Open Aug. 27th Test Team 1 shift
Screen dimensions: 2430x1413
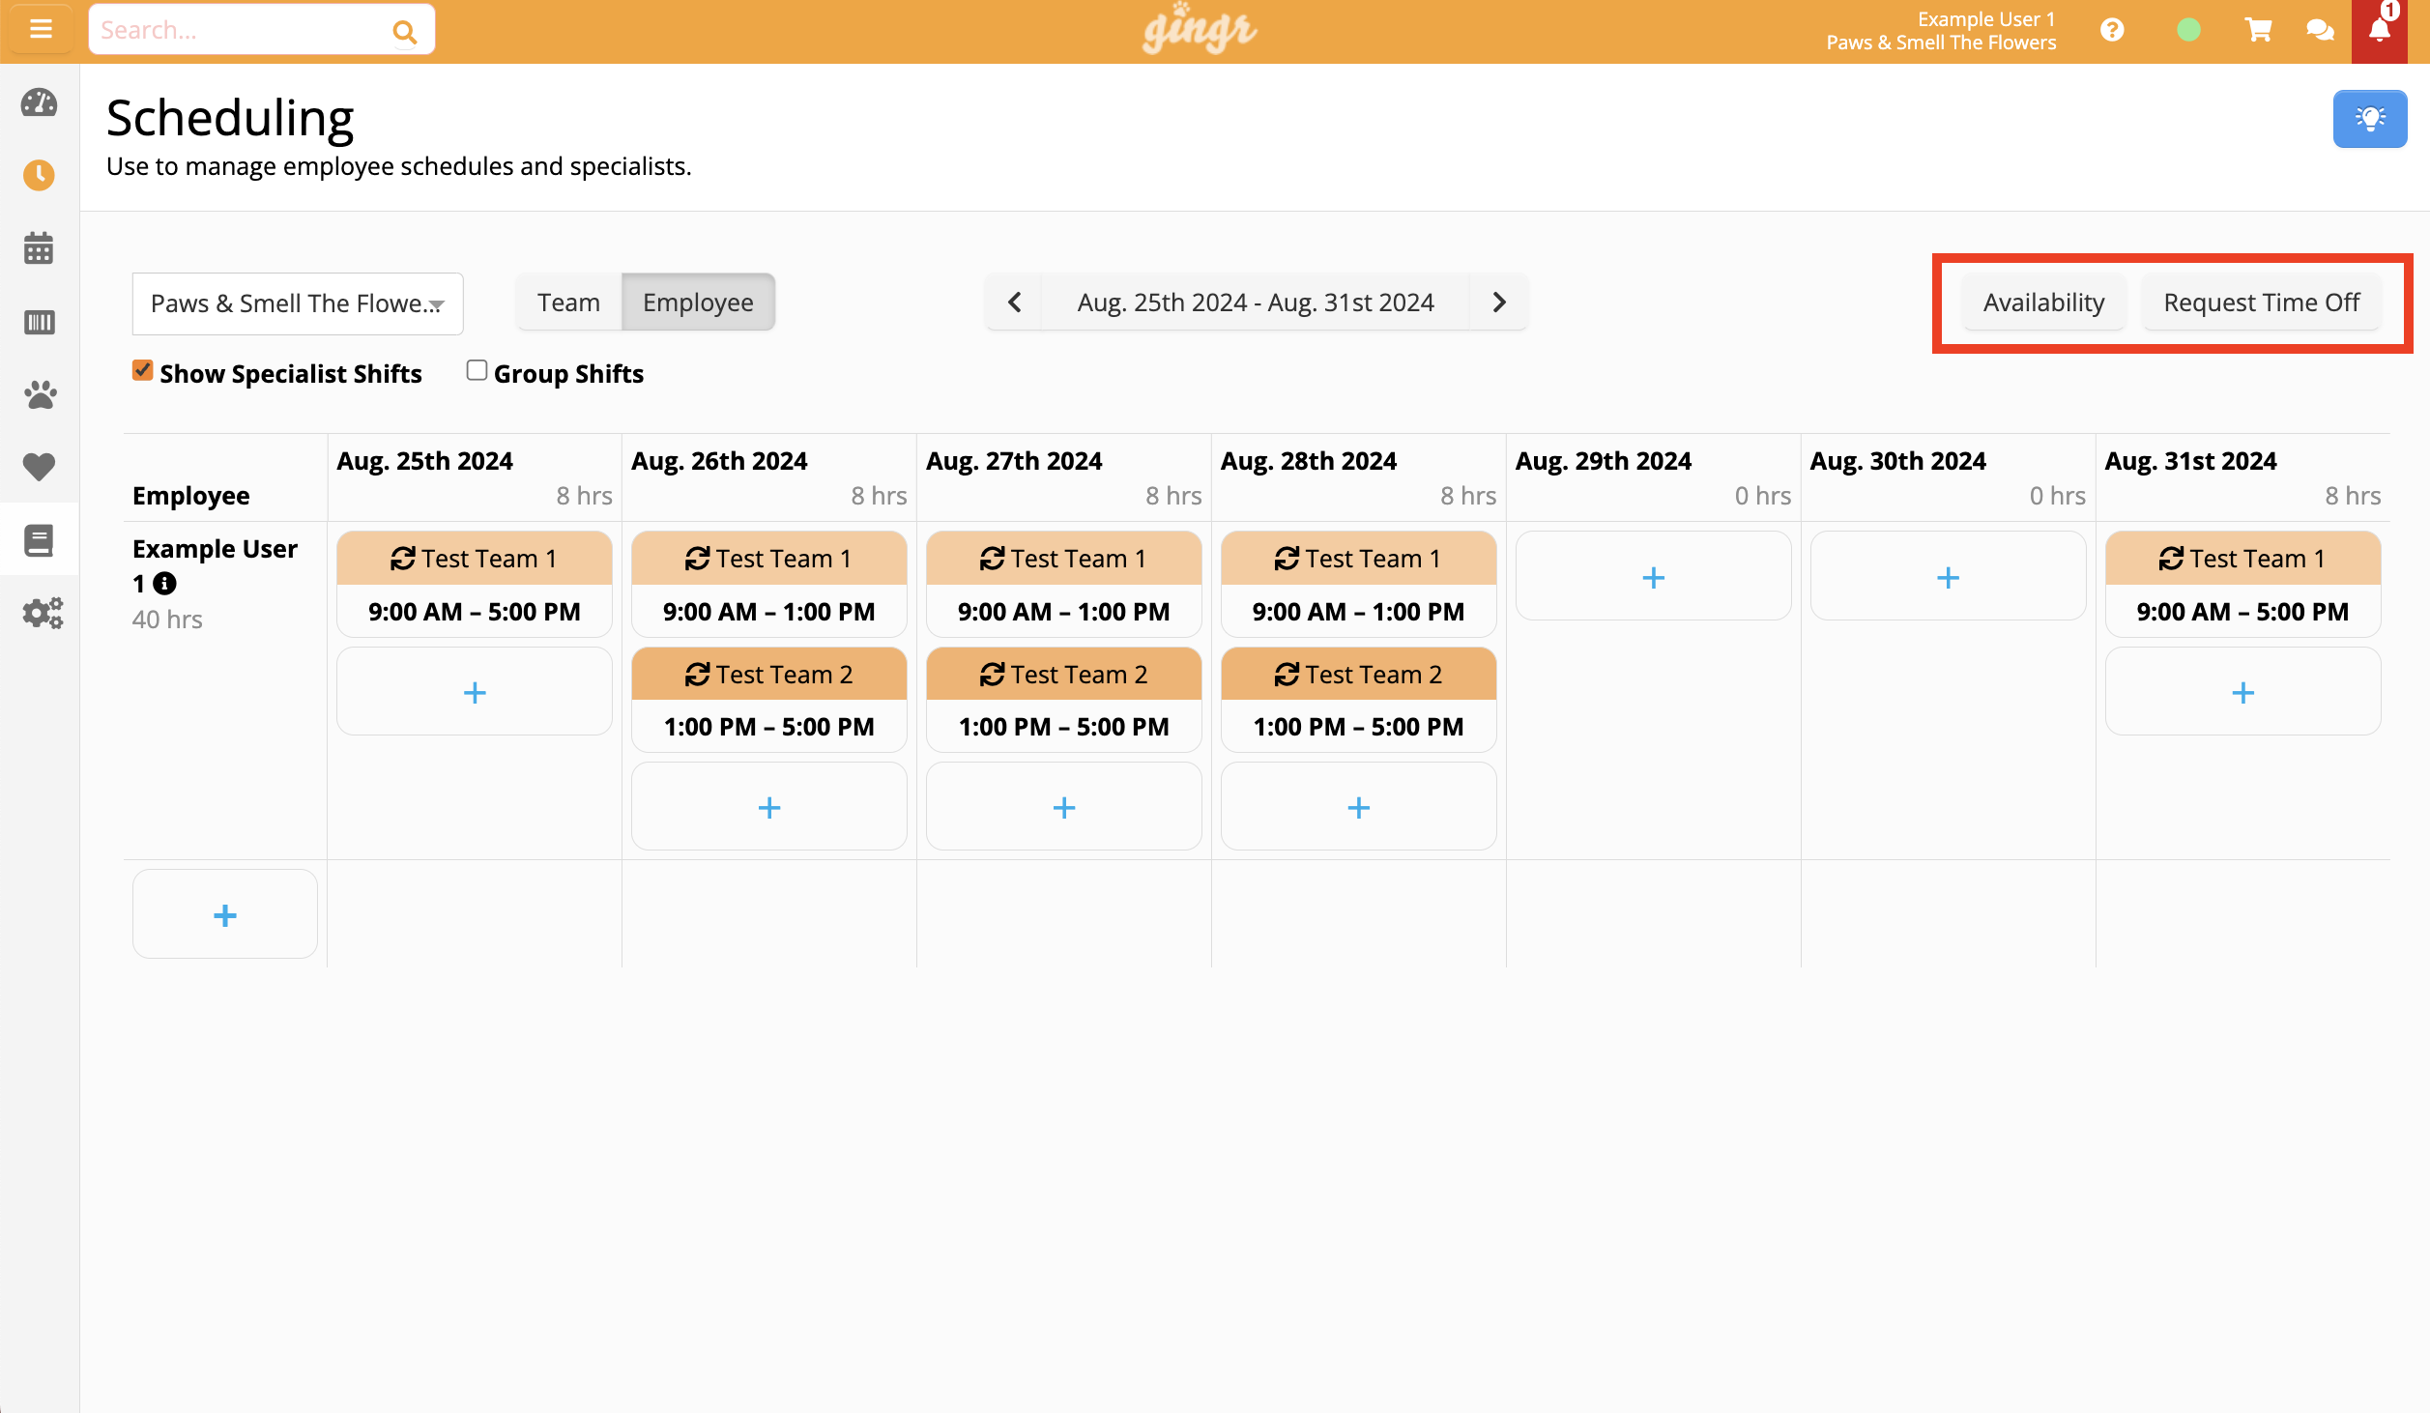point(1063,584)
